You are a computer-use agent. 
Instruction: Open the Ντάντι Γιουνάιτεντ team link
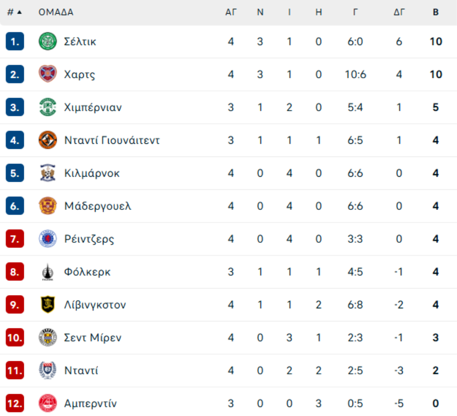(112, 140)
